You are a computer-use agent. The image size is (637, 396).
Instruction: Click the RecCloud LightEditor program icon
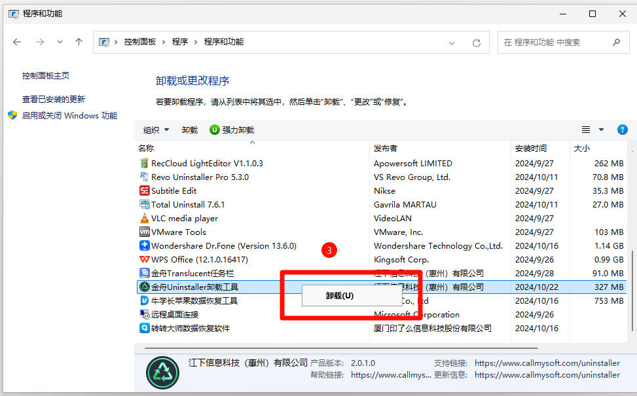click(144, 163)
